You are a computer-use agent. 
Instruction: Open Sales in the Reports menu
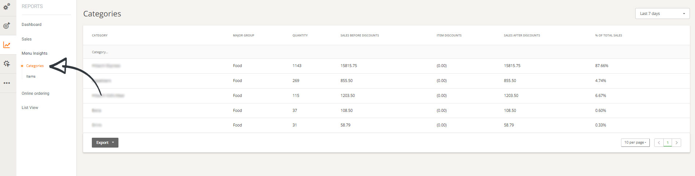tap(27, 39)
